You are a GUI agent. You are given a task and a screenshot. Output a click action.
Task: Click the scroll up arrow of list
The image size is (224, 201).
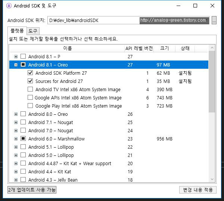tap(212, 48)
